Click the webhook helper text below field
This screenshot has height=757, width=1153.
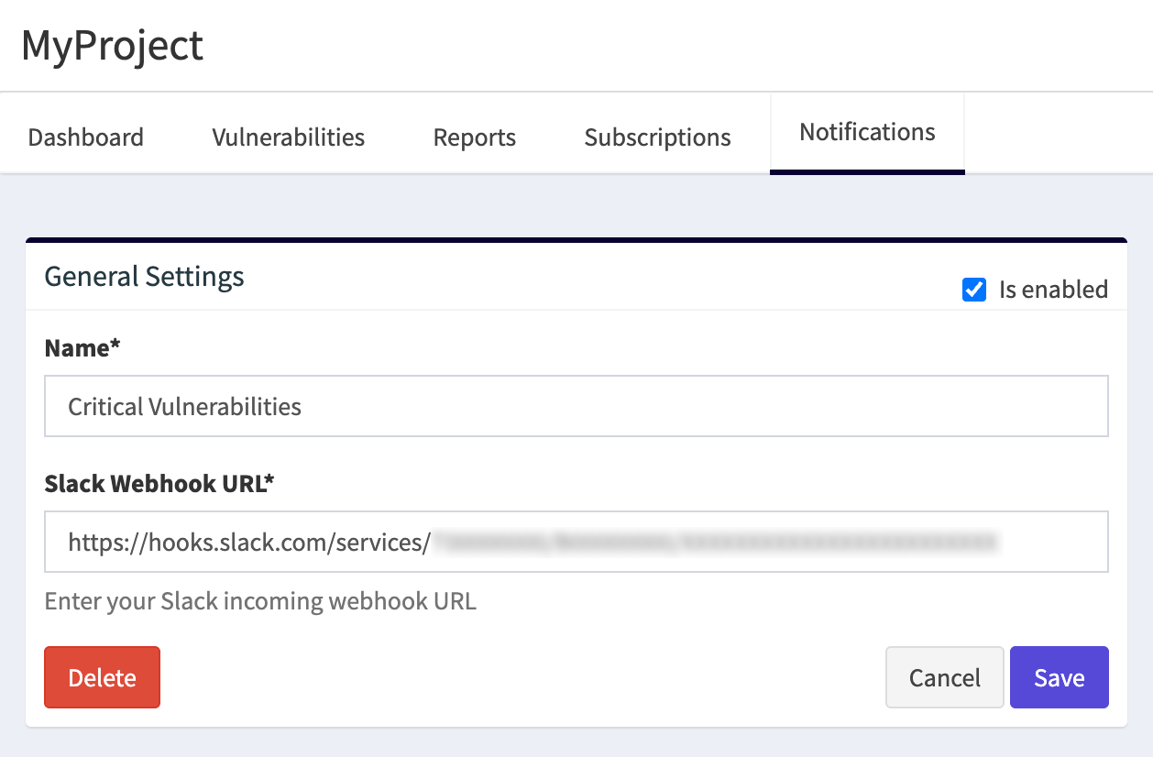[x=260, y=601]
